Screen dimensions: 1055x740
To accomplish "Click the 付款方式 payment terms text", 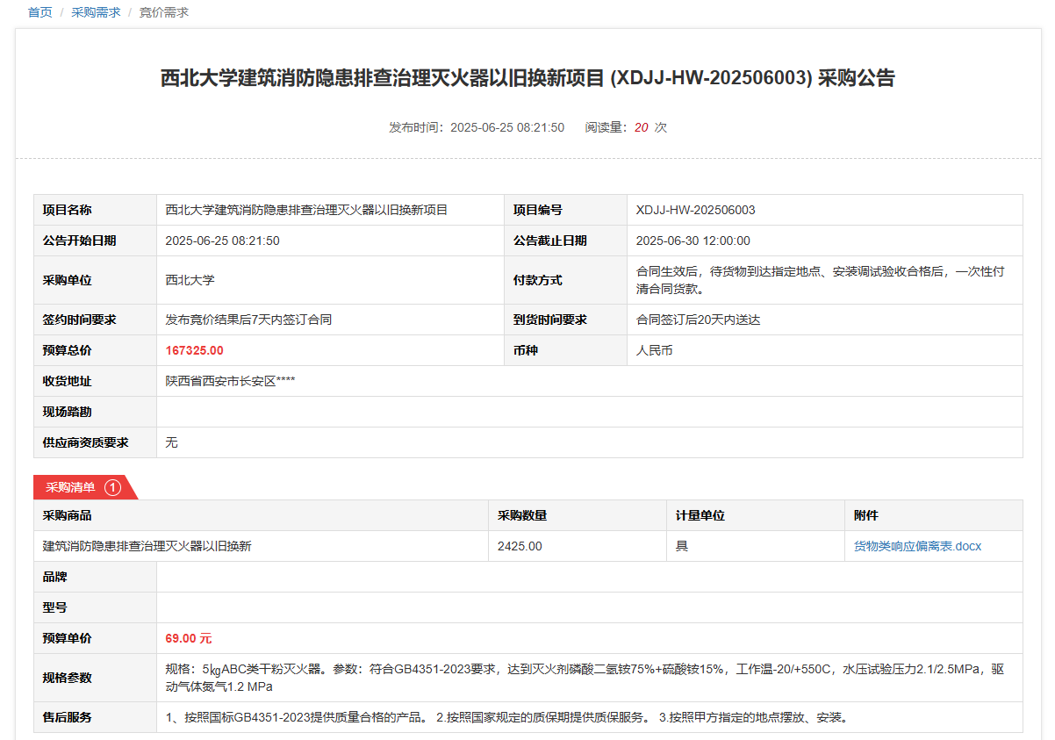I will click(820, 280).
